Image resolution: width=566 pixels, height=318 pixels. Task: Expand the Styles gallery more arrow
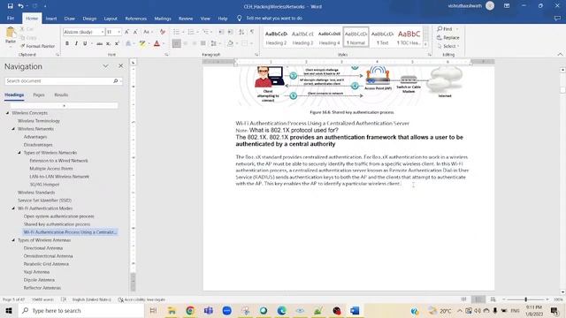pyautogui.click(x=426, y=44)
